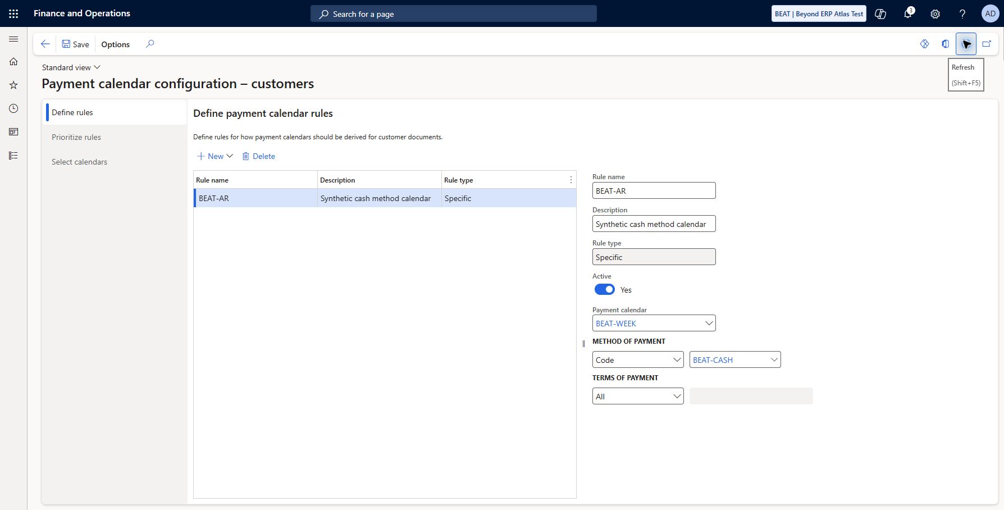
Task: Show notifications bell
Action: 907,14
